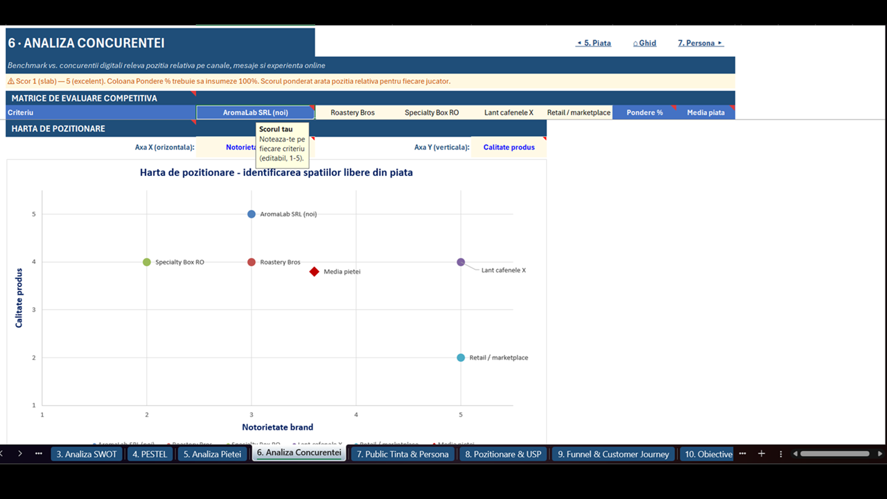The image size is (887, 499).
Task: Click the Notorietate brand axis title
Action: pyautogui.click(x=277, y=427)
